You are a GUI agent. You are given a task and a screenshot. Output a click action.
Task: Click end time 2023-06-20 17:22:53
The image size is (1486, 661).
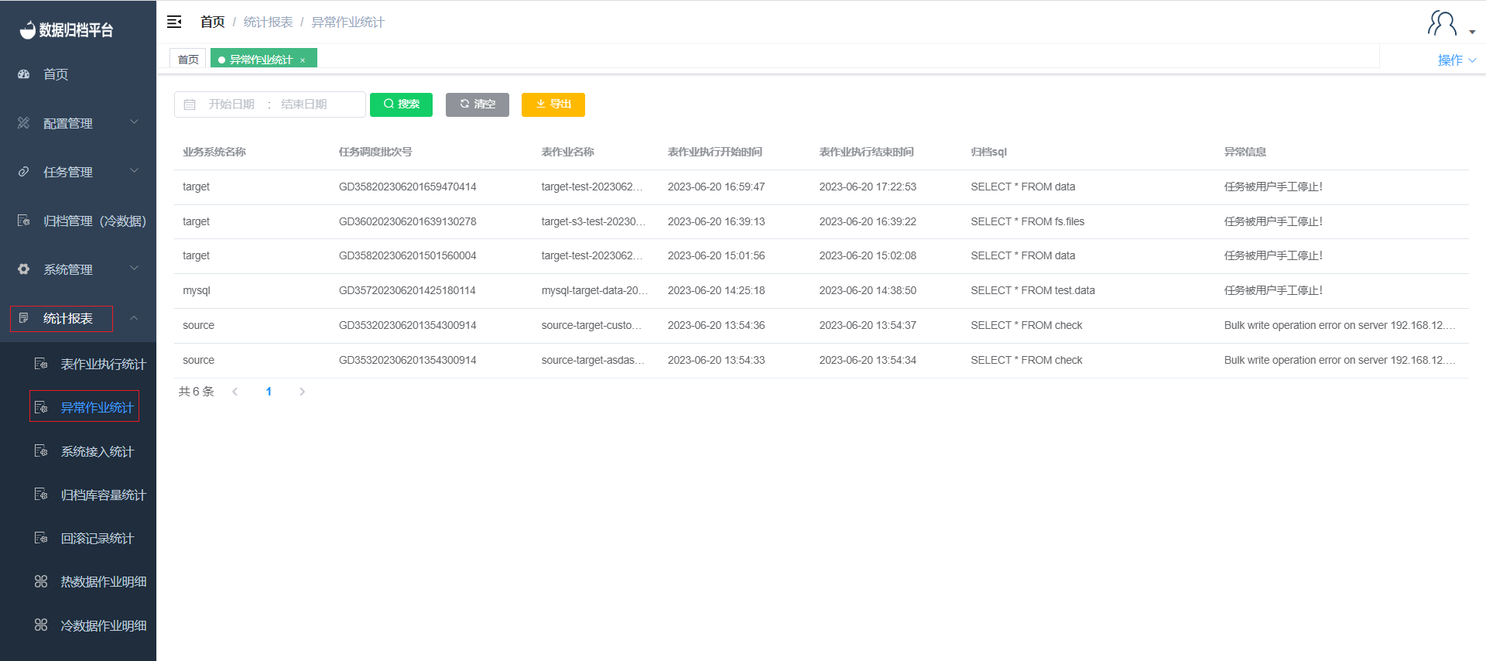tap(868, 187)
